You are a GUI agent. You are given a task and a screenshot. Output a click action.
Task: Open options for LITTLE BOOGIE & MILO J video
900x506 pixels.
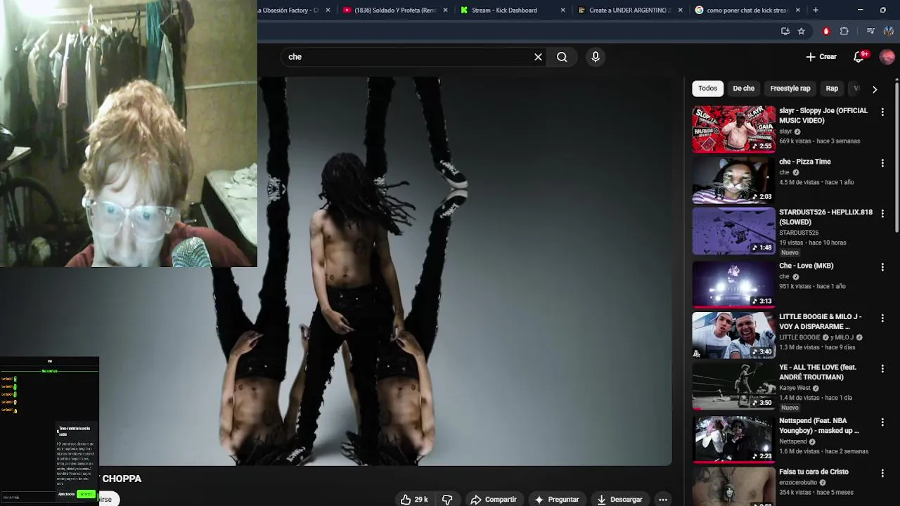(x=882, y=318)
